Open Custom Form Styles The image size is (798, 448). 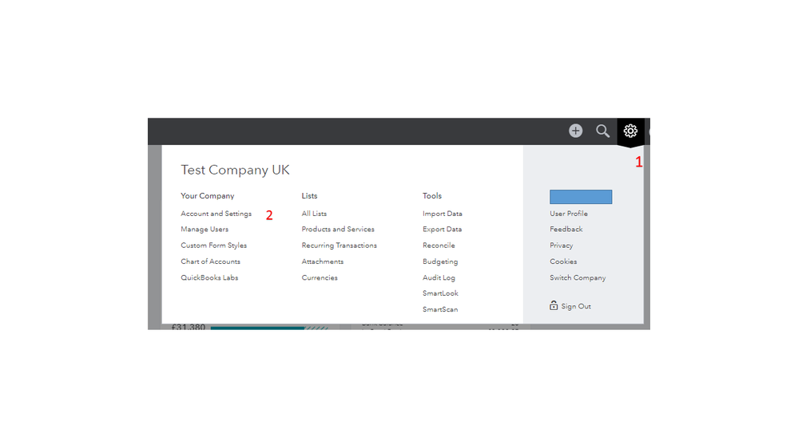214,246
